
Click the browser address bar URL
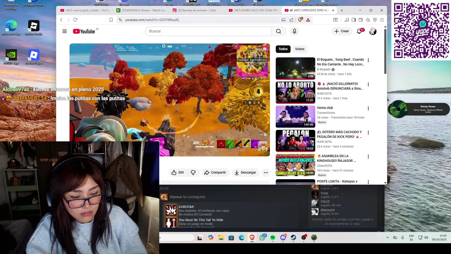[x=152, y=20]
